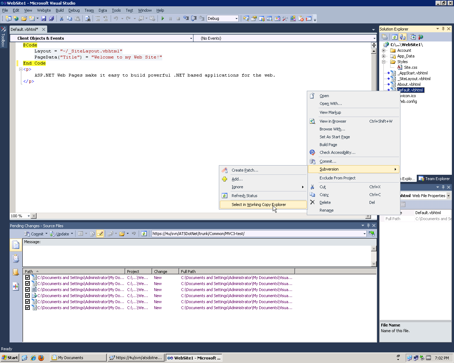454x363 pixels.
Task: Open the editor zoom level dropdown
Action: coord(28,216)
